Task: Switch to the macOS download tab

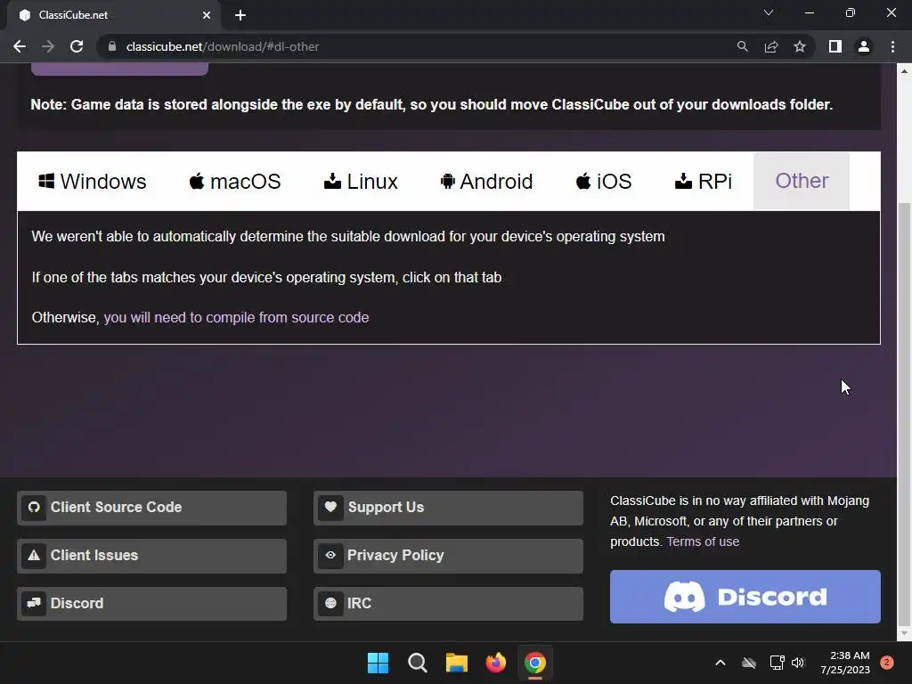Action: click(x=235, y=182)
